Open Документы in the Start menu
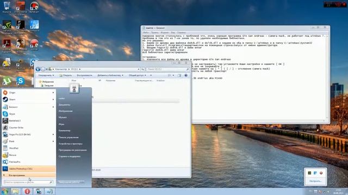Viewport: 348px width, 195px height. 65,105
